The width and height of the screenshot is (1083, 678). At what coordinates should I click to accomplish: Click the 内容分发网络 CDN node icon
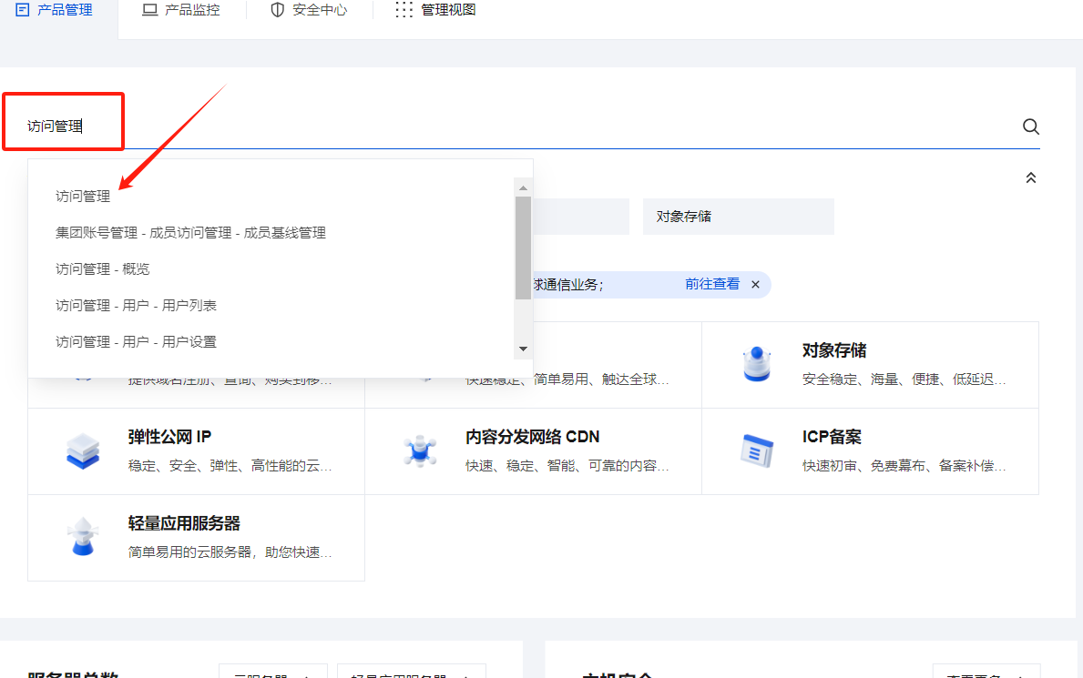click(420, 450)
